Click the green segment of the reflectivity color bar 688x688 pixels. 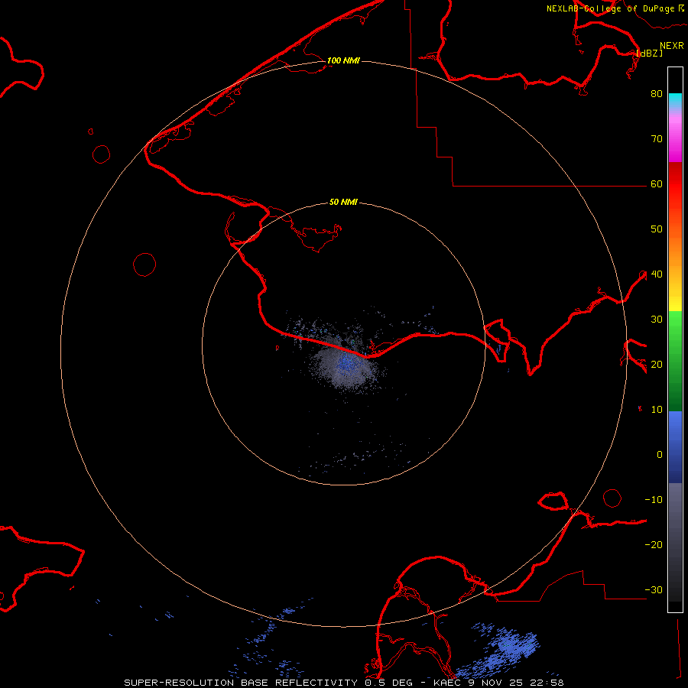point(675,361)
